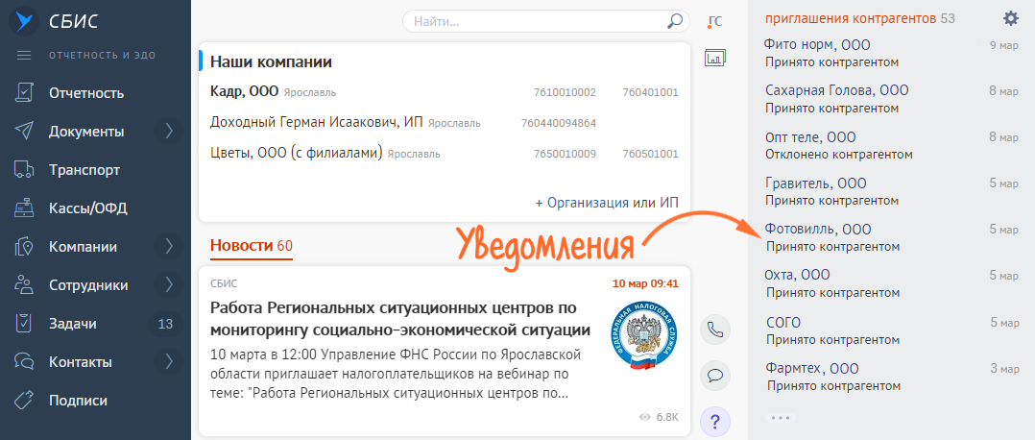Collapse the sidebar with the hamburger icon

[25, 55]
